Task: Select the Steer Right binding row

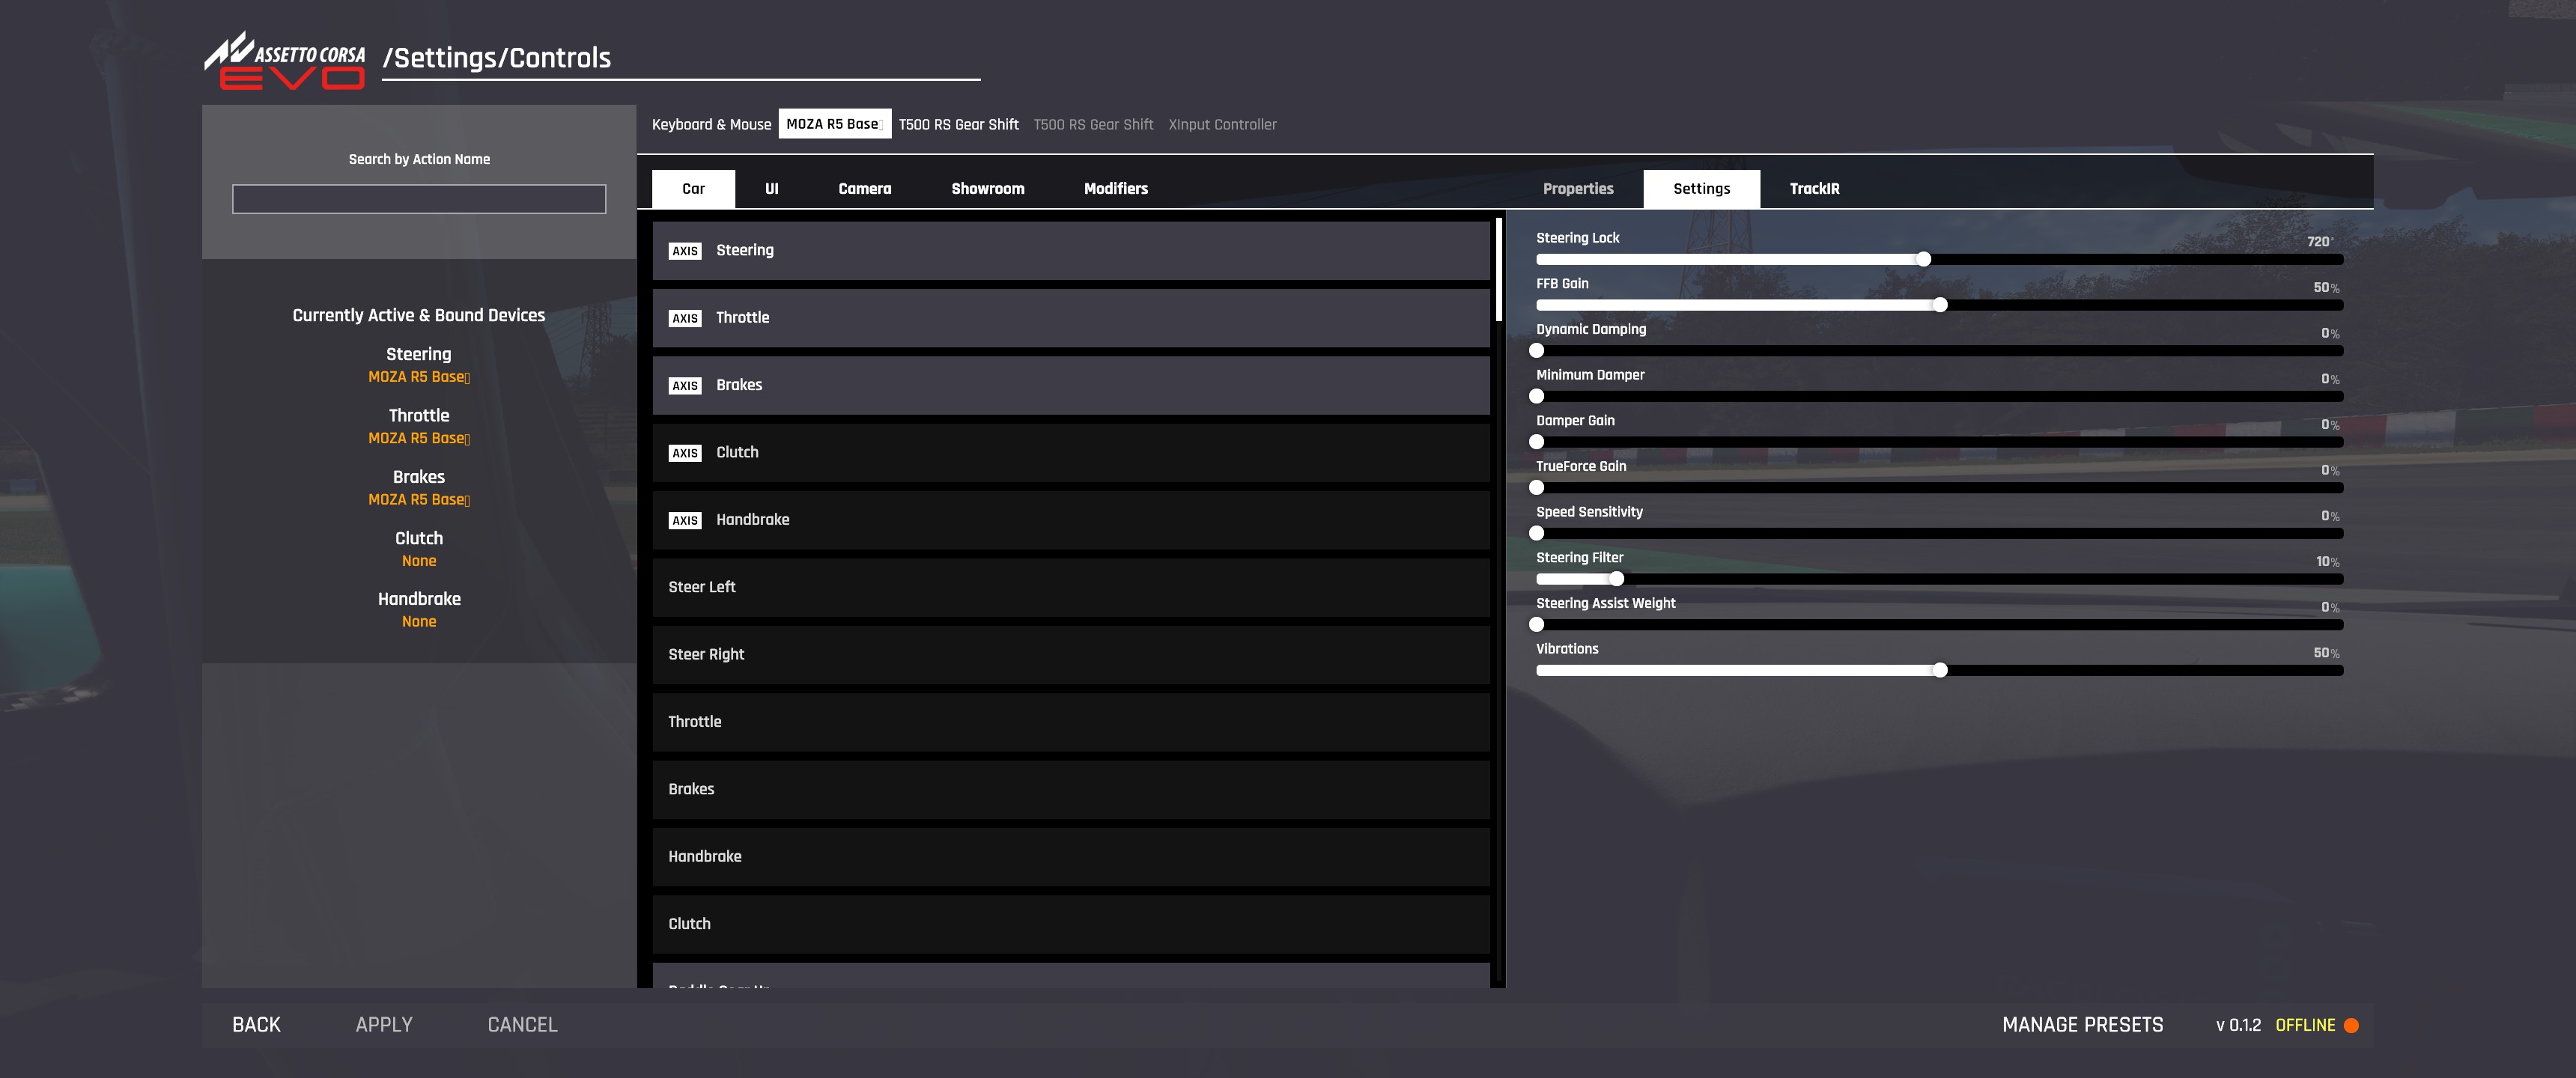Action: point(1071,655)
